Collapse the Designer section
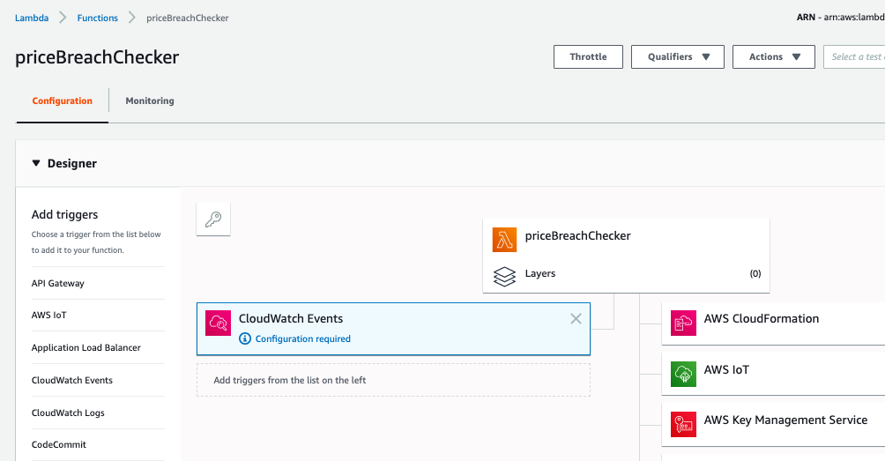This screenshot has height=461, width=885. coord(36,164)
